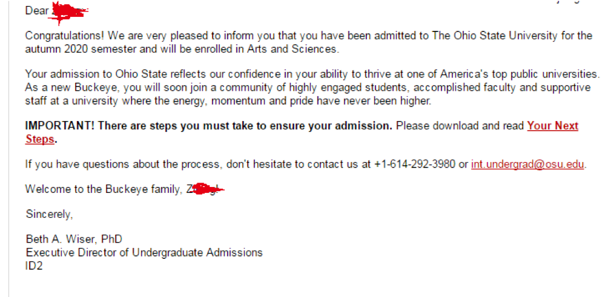This screenshot has width=608, height=297.
Task: Click the int.undergrad@osu.edu email link
Action: pos(527,164)
